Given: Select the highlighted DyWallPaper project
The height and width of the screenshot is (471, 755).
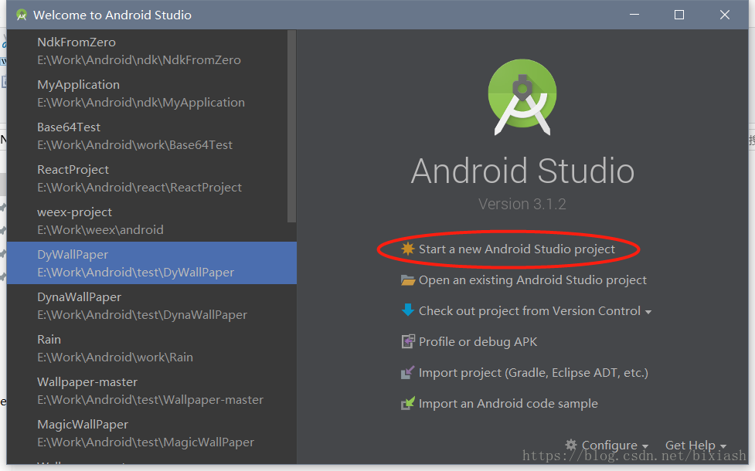Looking at the screenshot, I should coord(151,263).
